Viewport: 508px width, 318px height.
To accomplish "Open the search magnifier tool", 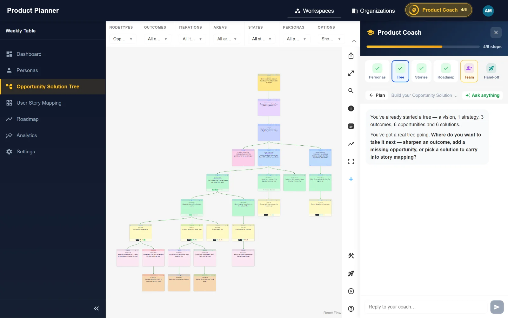I will click(x=351, y=91).
